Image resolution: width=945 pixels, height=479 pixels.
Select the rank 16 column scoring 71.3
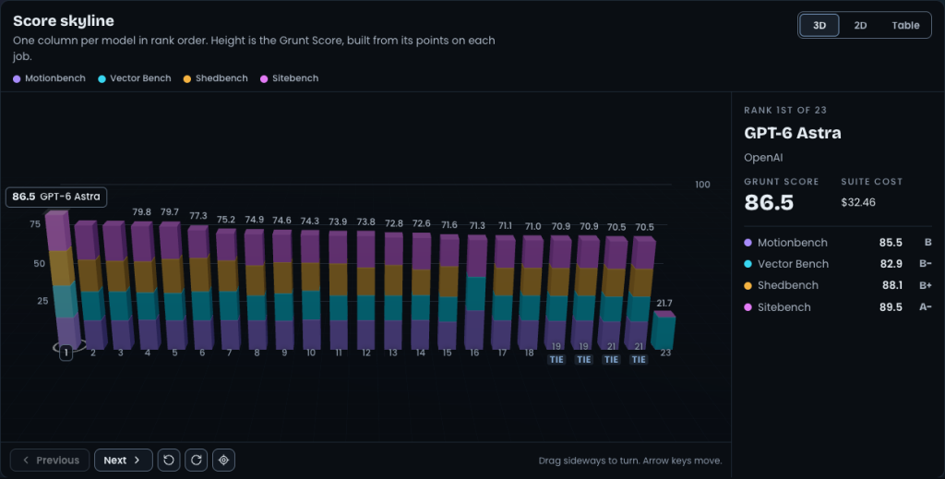point(476,293)
